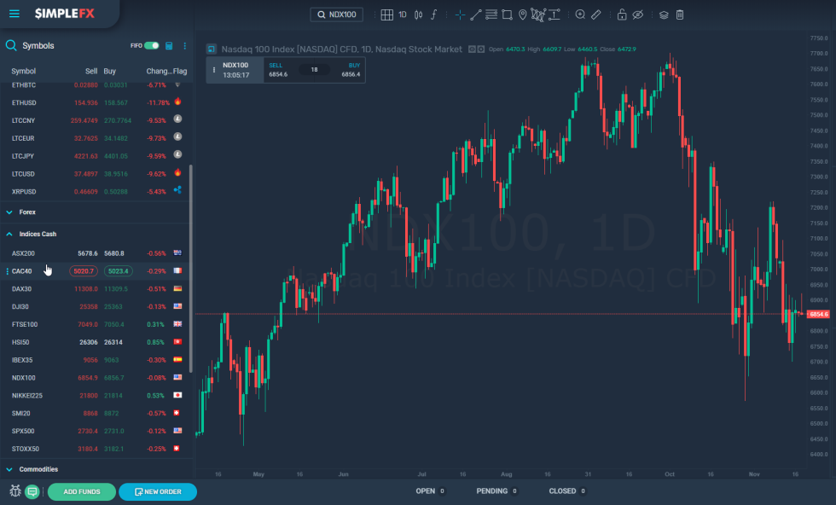Toggle hide all drawings eye icon
The image size is (836, 505).
click(637, 15)
